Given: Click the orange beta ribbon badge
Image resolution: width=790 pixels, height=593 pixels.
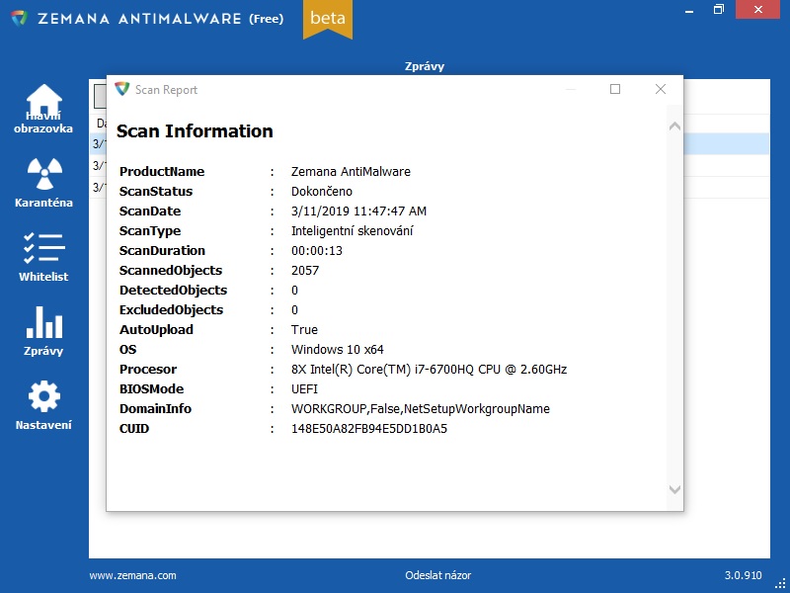Looking at the screenshot, I should pos(327,18).
